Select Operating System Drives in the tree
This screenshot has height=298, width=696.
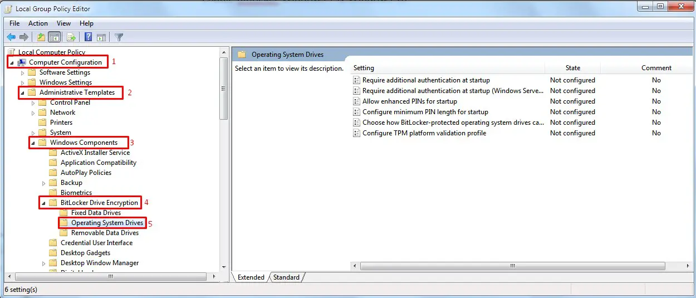click(107, 223)
